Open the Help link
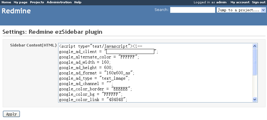267x120 pixels. click(78, 2)
